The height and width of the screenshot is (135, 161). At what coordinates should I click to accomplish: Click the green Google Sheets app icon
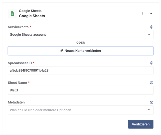coord(12,14)
